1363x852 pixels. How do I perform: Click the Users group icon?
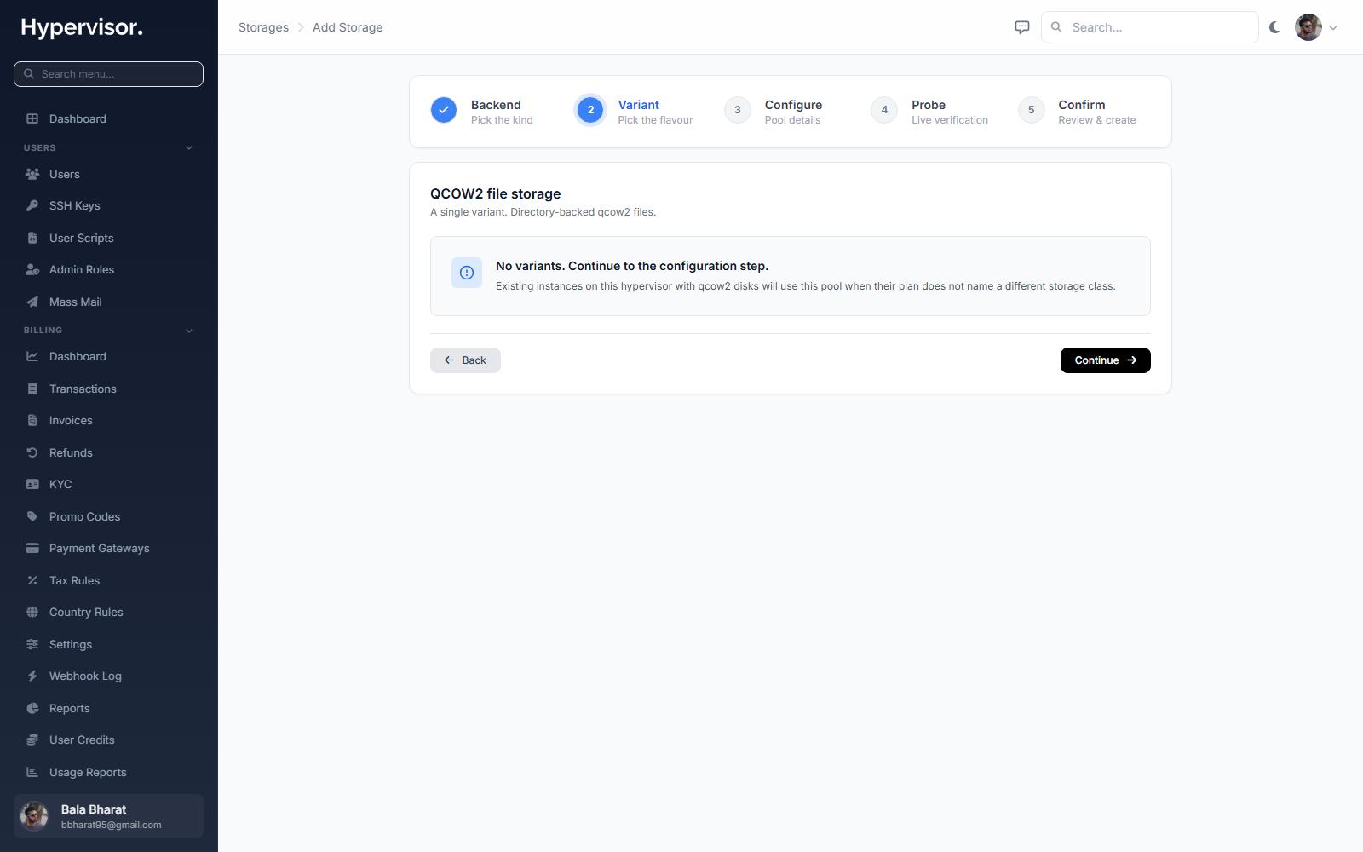pyautogui.click(x=32, y=174)
